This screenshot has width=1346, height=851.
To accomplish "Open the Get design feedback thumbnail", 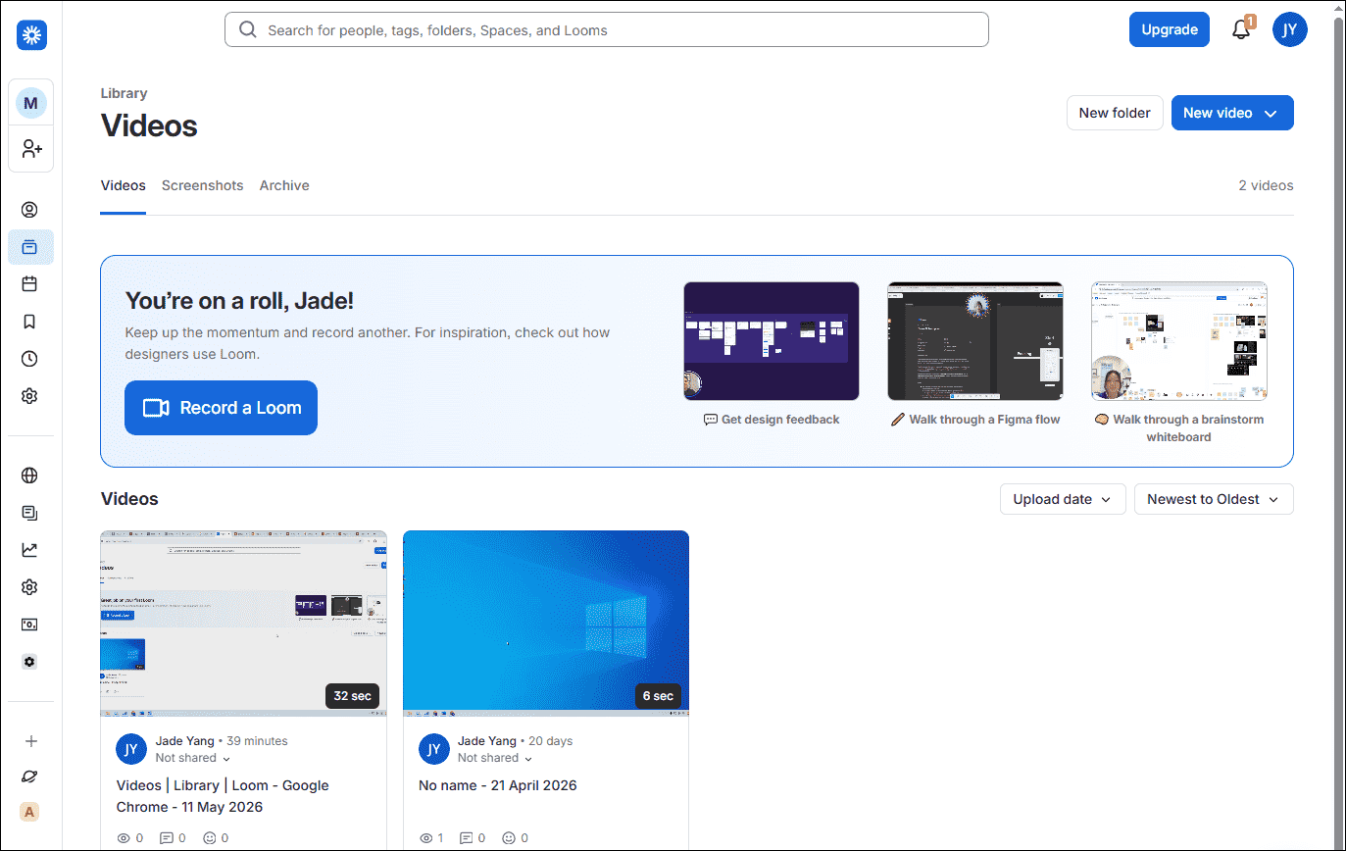I will point(772,341).
